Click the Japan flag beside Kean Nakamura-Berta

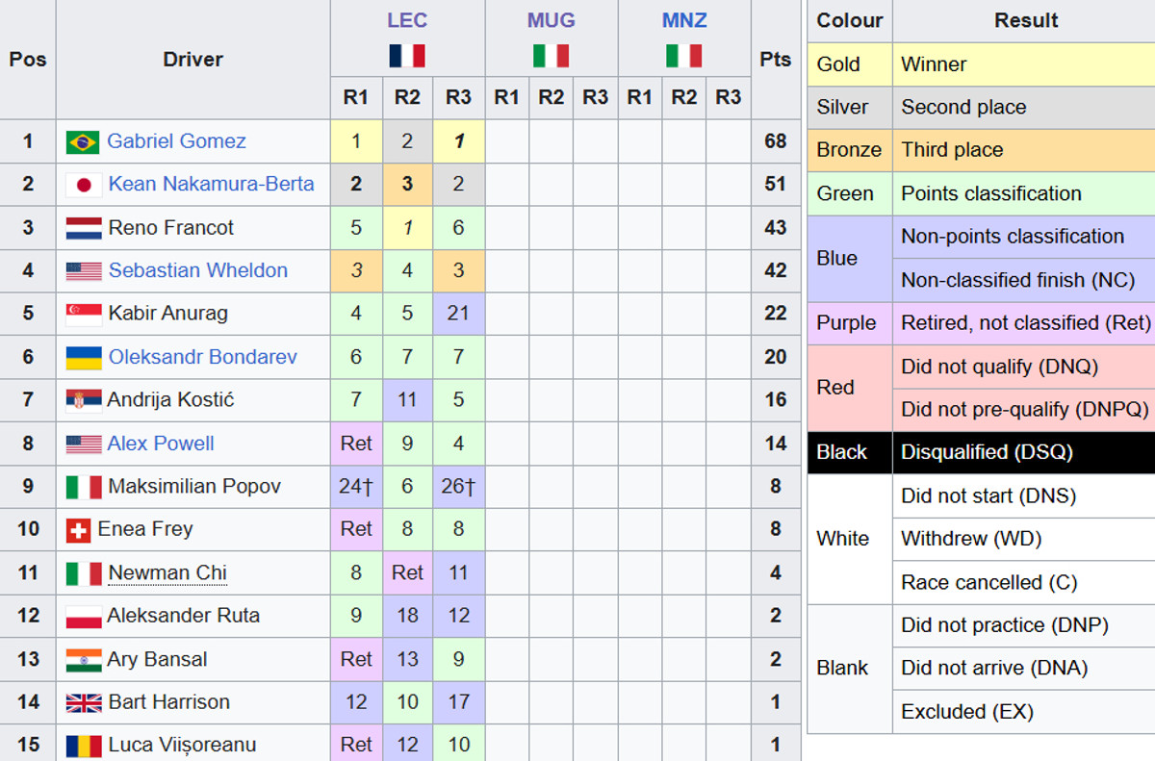point(83,185)
